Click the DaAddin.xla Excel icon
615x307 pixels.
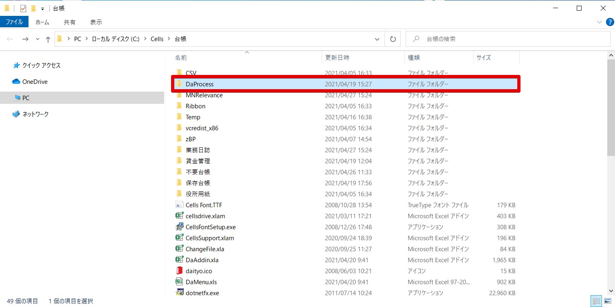pyautogui.click(x=179, y=260)
